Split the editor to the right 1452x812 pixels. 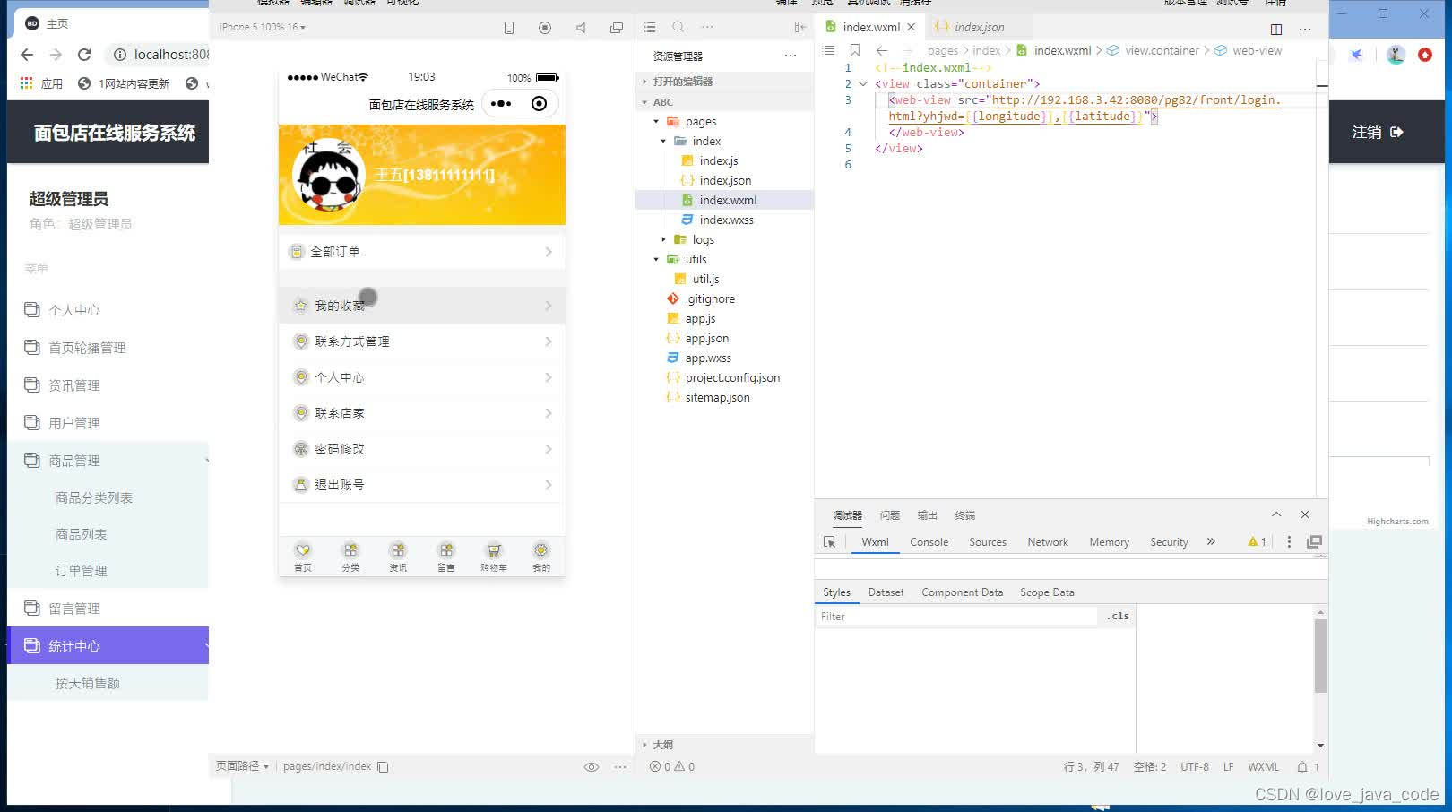click(x=1276, y=29)
